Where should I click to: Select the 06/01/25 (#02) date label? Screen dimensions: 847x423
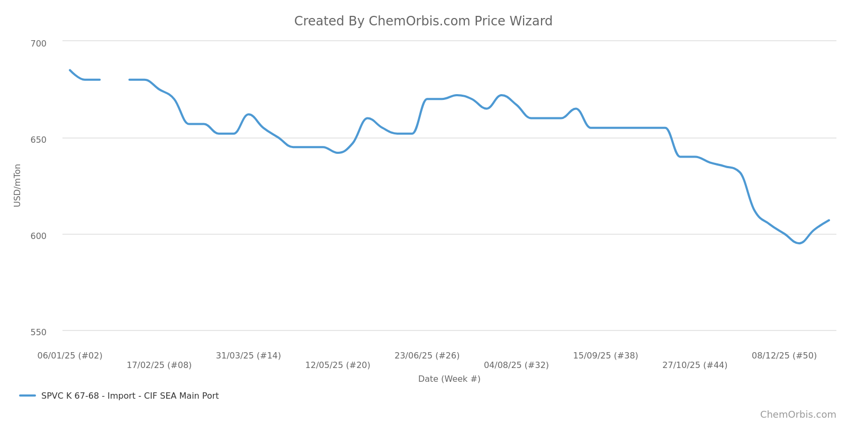click(70, 356)
